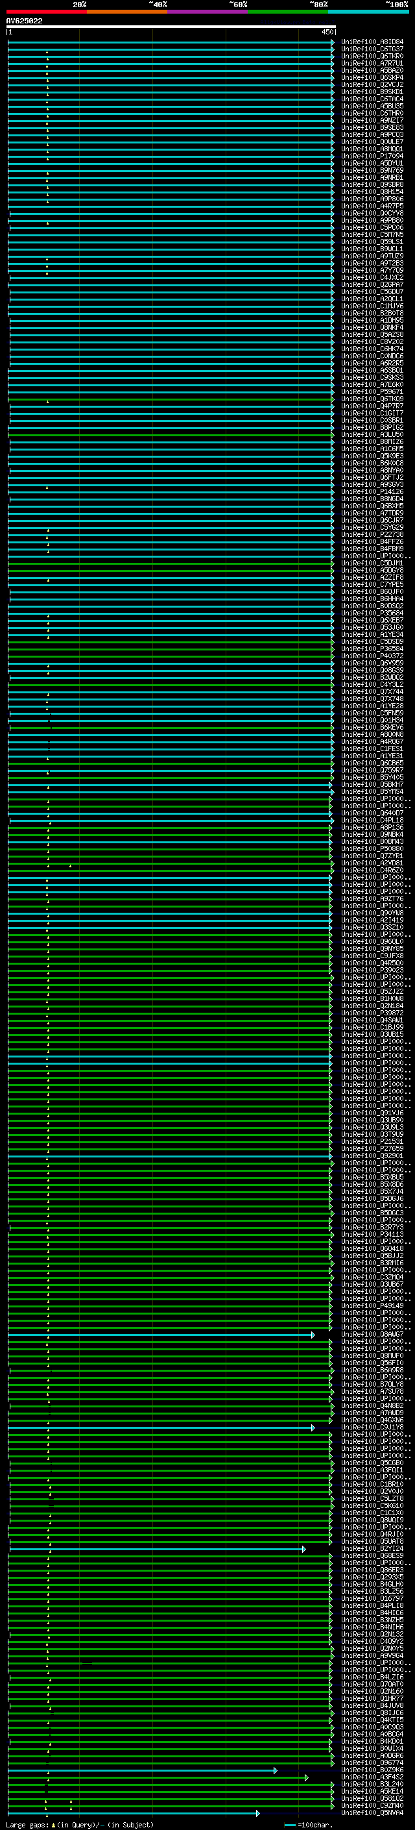The width and height of the screenshot is (415, 1830).
Task: Click label UniRef100_Q7QAT0
Action: [x=372, y=1685]
